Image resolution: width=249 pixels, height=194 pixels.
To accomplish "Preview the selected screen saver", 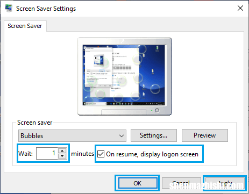I will tap(205, 135).
